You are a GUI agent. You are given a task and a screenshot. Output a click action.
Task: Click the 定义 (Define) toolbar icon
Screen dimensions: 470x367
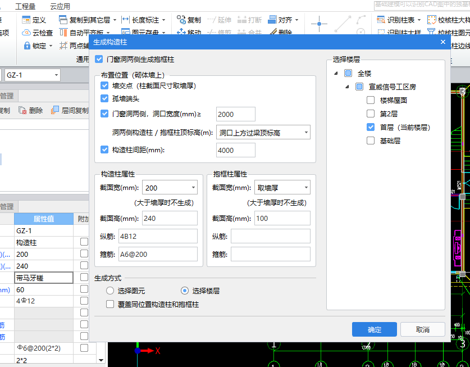point(26,20)
